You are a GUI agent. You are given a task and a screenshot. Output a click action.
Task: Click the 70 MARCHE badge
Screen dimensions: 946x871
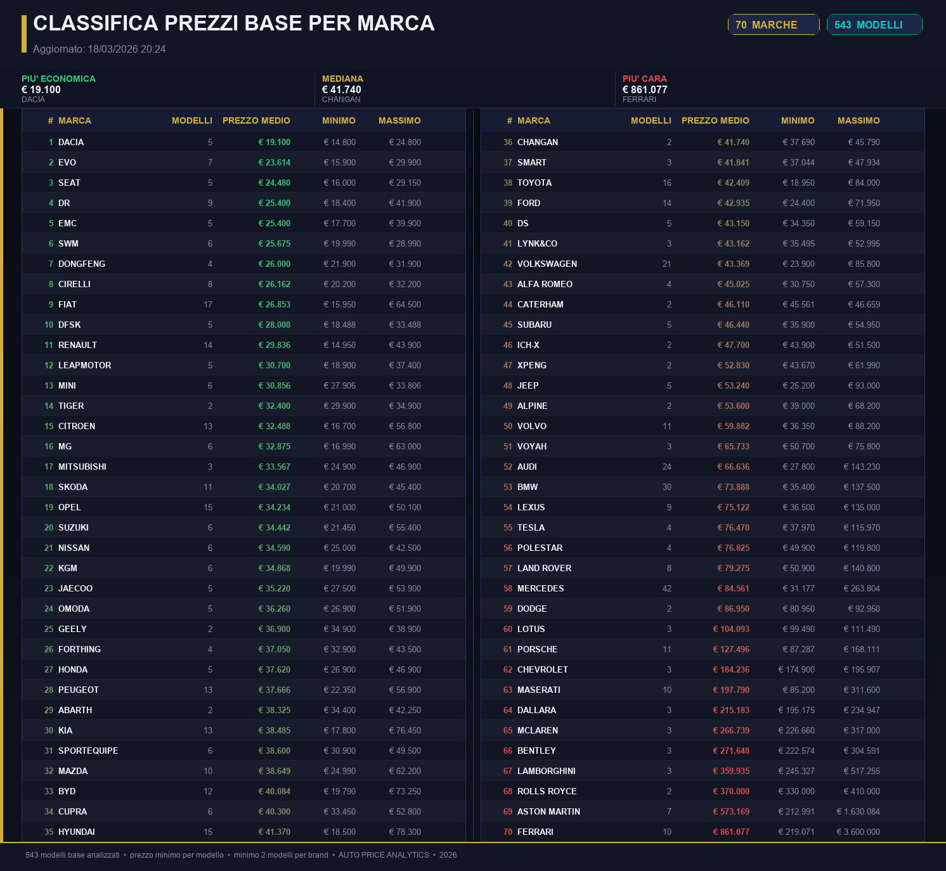click(773, 25)
